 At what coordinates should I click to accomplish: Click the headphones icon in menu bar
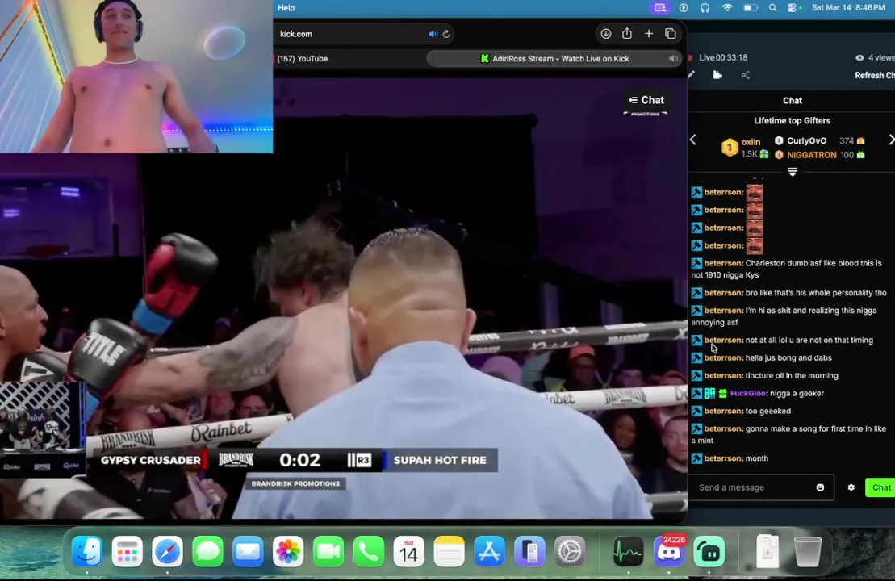coord(705,8)
